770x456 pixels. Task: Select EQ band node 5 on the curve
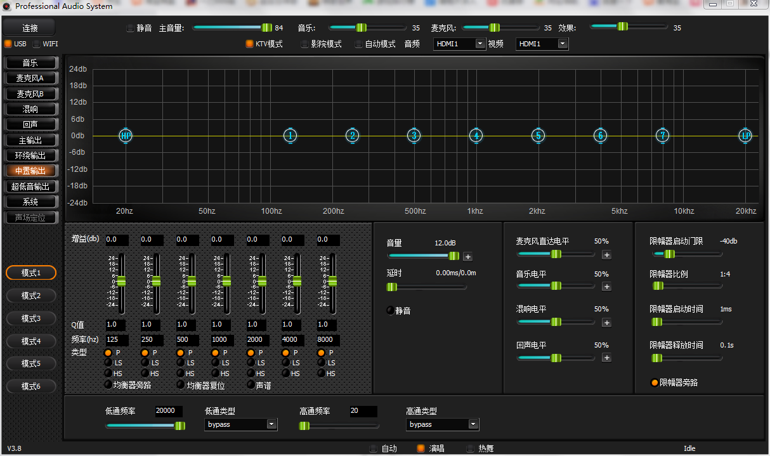(538, 135)
